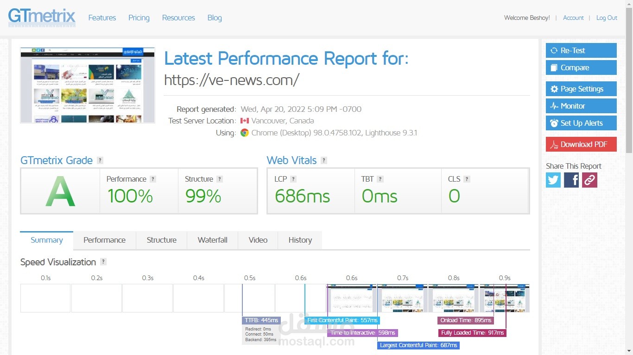633x355 pixels.
Task: Click the 0.1s filmstrip frame
Action: pyautogui.click(x=45, y=298)
